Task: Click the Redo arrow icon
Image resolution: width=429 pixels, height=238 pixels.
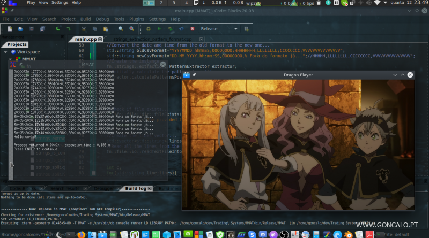Action: click(x=69, y=29)
